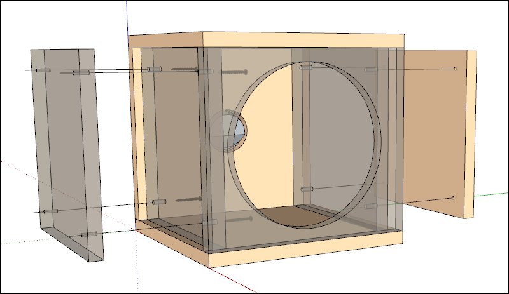Select upper dowel right of speaker cutout top
509x294 pixels.
306,67
